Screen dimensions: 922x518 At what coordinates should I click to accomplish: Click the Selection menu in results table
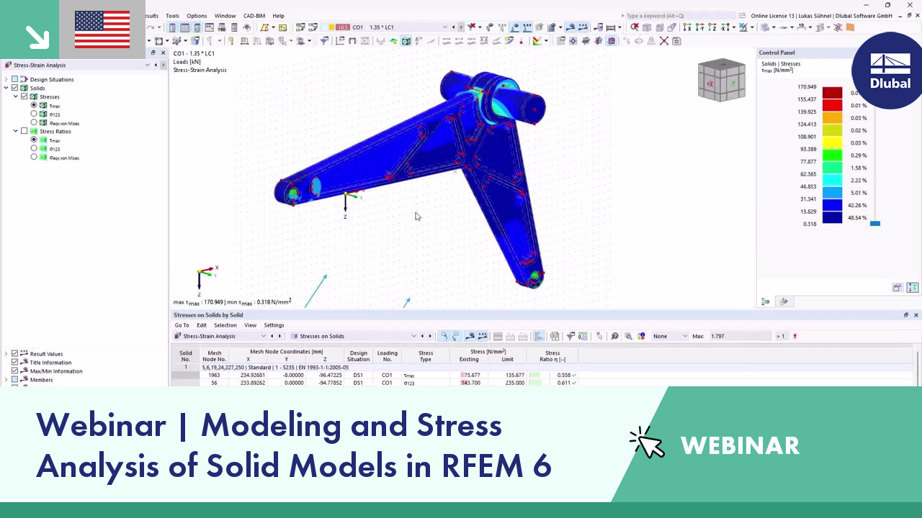click(x=225, y=324)
